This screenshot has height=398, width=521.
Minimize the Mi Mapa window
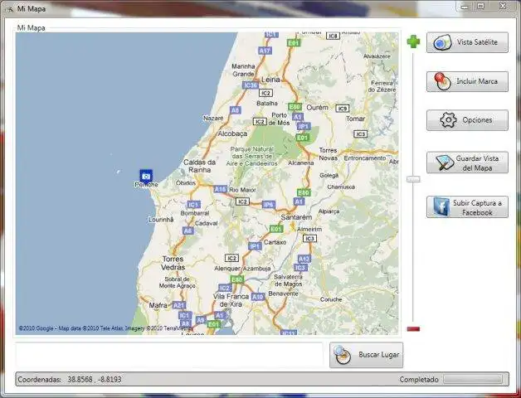[x=465, y=7]
